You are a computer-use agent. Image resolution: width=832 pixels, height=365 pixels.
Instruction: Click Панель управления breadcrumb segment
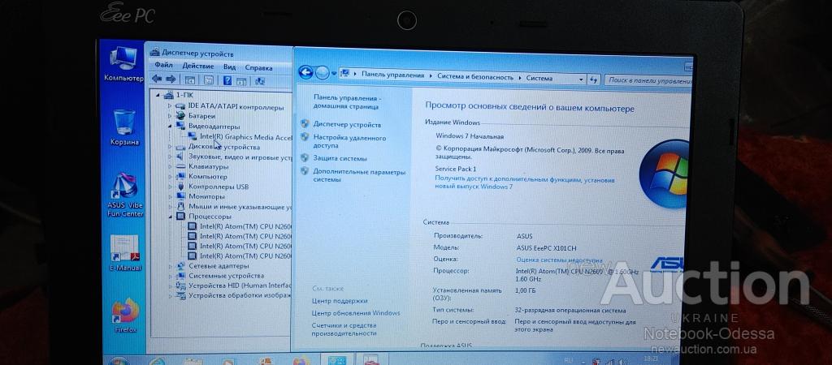(x=392, y=75)
